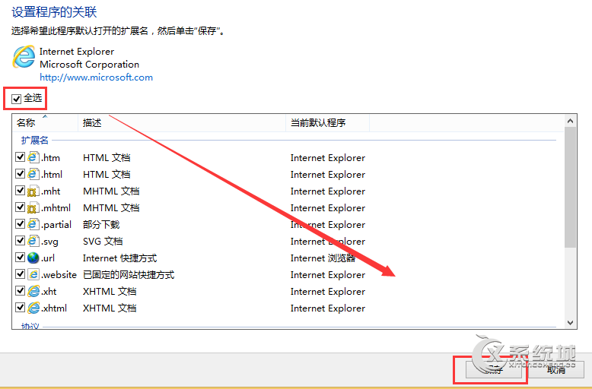Uncheck the .mht extension checkbox
This screenshot has width=592, height=389.
tap(20, 191)
